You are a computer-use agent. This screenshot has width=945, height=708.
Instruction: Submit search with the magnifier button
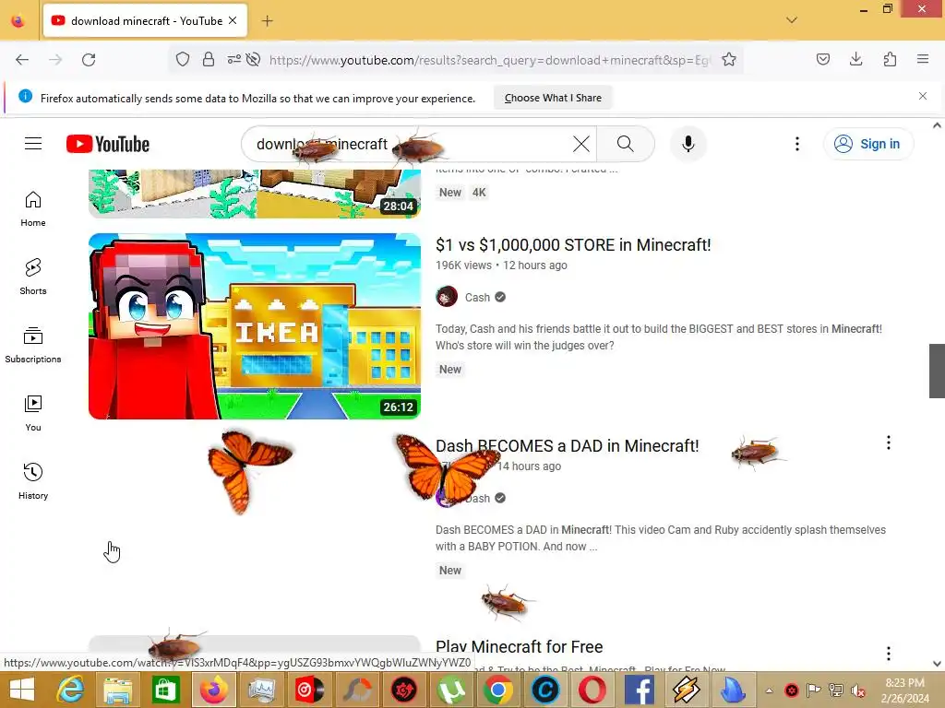(626, 144)
